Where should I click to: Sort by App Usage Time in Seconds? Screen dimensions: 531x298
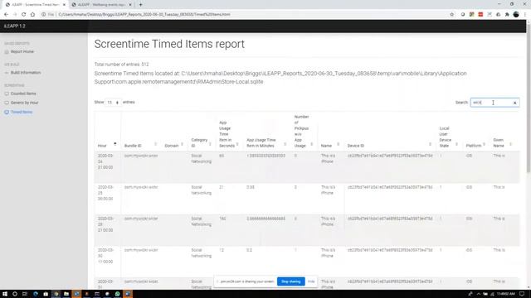tap(229, 134)
